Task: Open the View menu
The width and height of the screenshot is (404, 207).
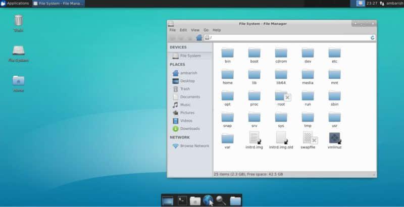Action: pyautogui.click(x=195, y=30)
